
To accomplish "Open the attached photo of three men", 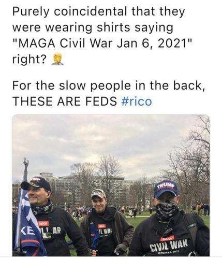I will coord(111,185).
